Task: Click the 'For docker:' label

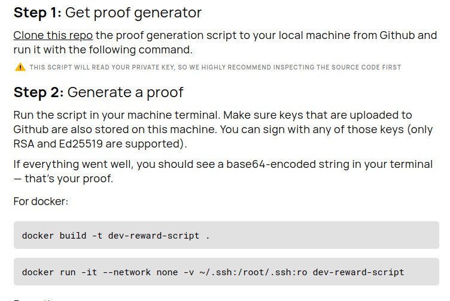Action: [41, 201]
